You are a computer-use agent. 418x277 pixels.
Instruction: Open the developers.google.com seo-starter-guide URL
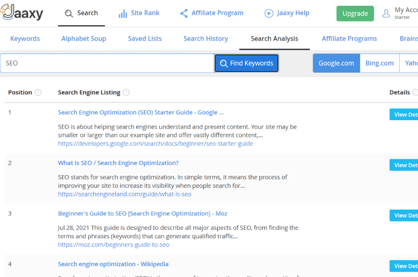coord(155,144)
